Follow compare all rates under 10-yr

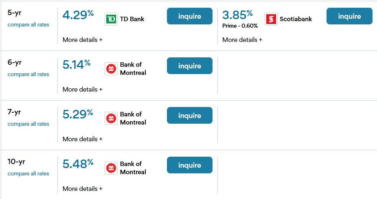click(28, 174)
